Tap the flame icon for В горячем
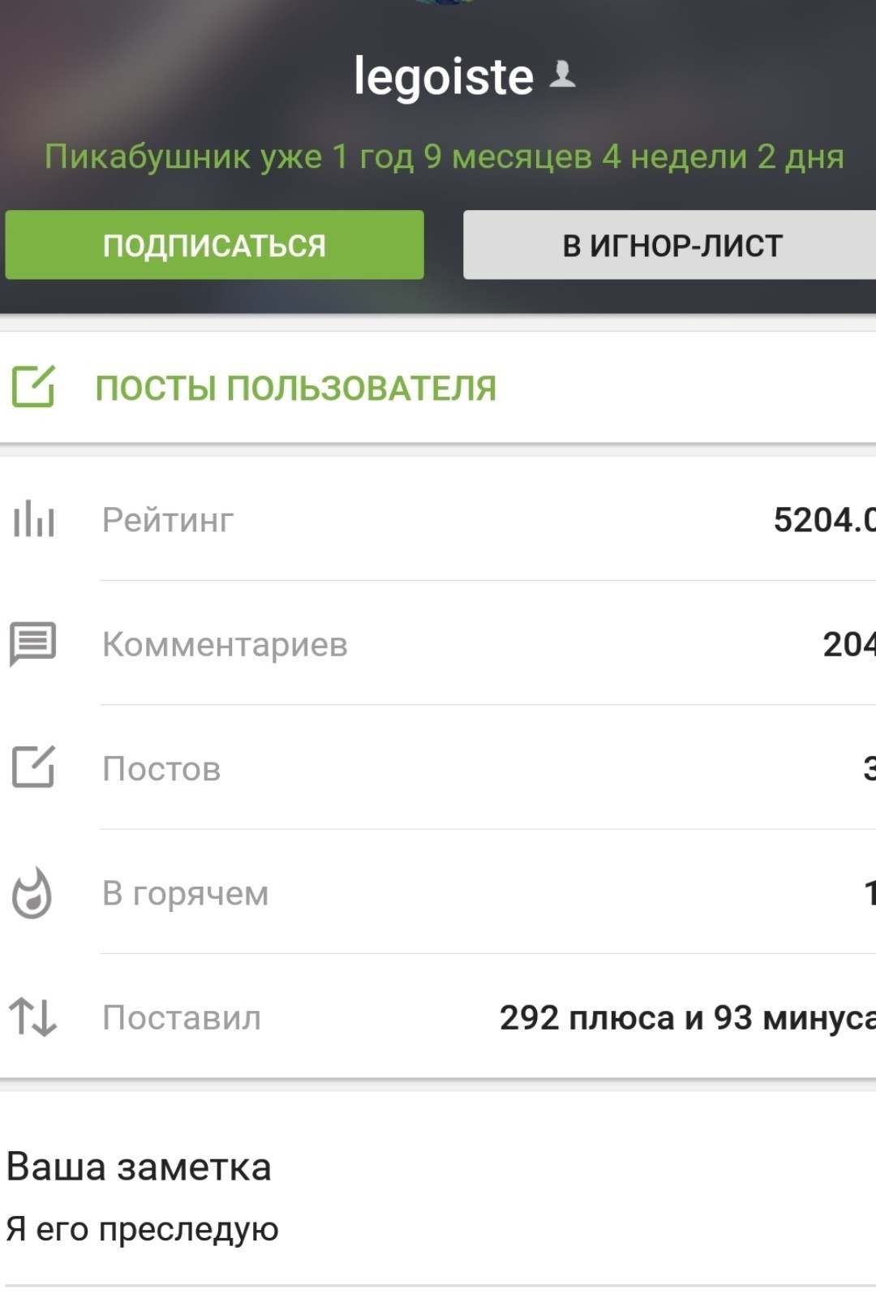Viewport: 876px width, 1294px height. 32,893
